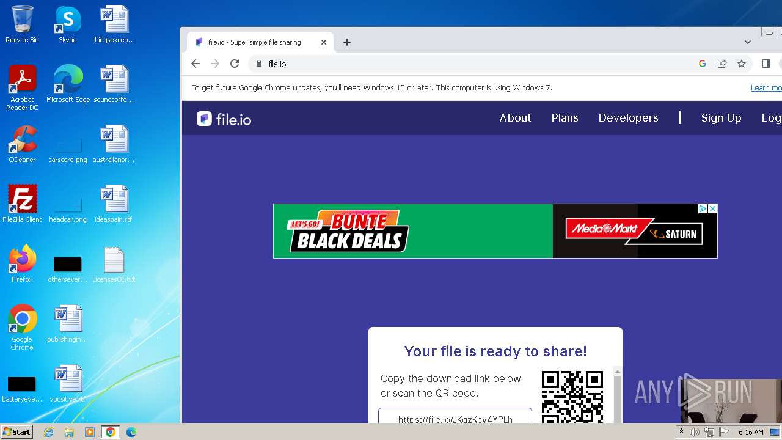Open the About page link
This screenshot has width=782, height=440.
[x=515, y=118]
